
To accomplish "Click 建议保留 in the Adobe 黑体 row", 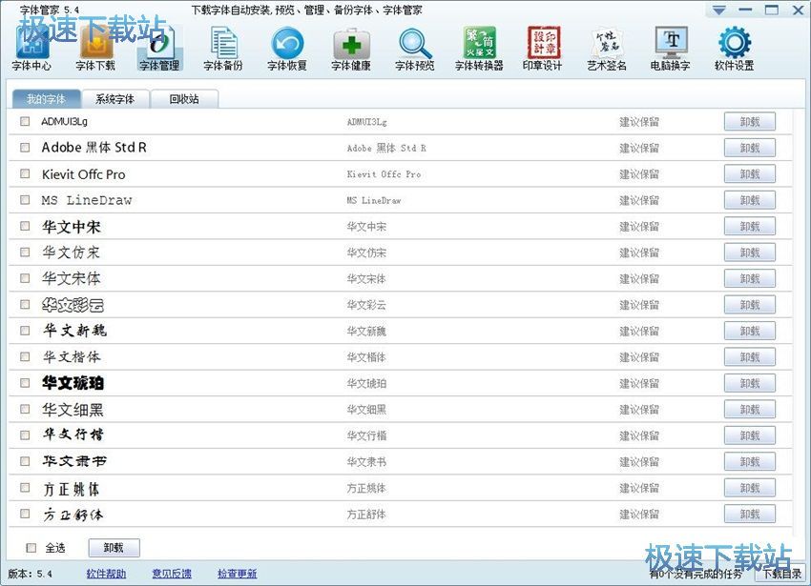I will (x=639, y=149).
